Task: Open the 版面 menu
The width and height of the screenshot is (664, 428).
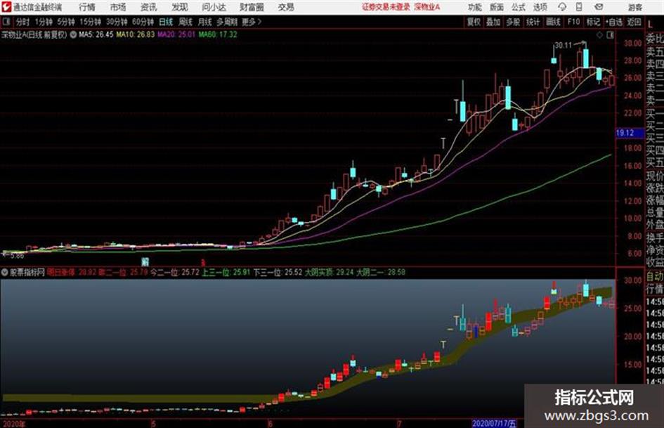Action: [496, 7]
